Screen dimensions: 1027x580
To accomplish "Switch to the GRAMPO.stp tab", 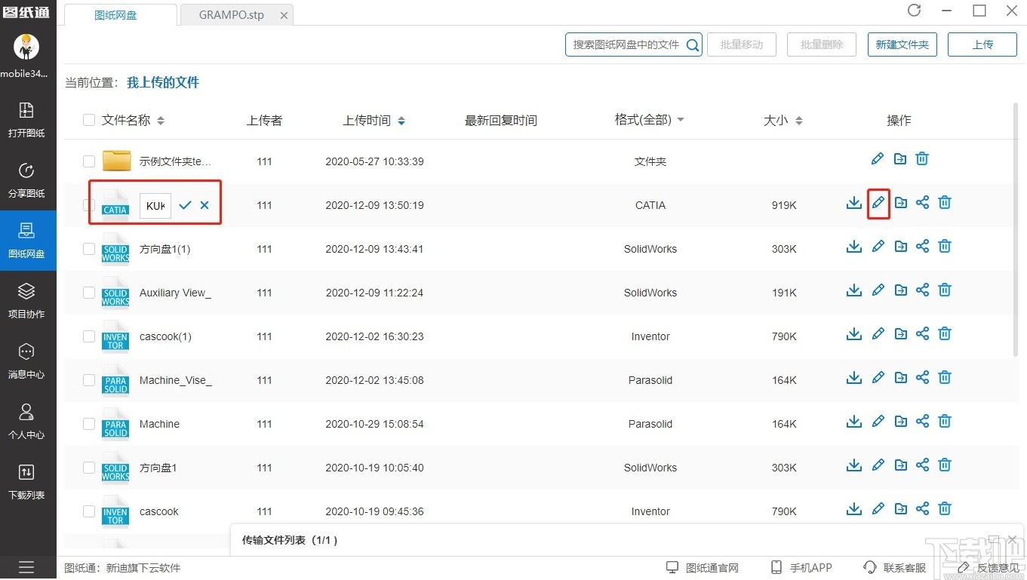I will pyautogui.click(x=230, y=14).
